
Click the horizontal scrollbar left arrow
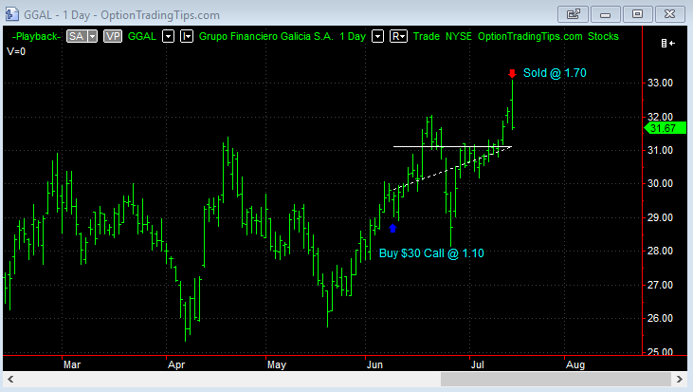coord(10,379)
